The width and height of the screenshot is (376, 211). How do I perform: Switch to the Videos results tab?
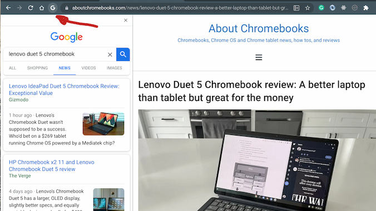(x=88, y=68)
